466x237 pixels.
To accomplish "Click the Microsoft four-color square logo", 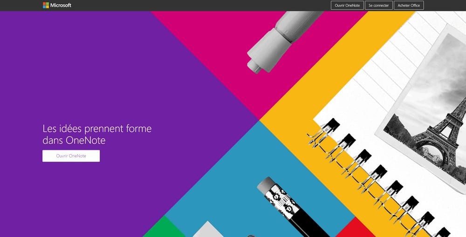I will (46, 6).
